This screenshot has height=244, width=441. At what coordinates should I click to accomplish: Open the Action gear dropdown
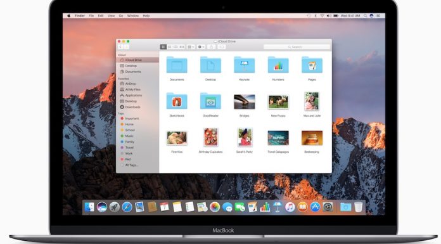201,47
